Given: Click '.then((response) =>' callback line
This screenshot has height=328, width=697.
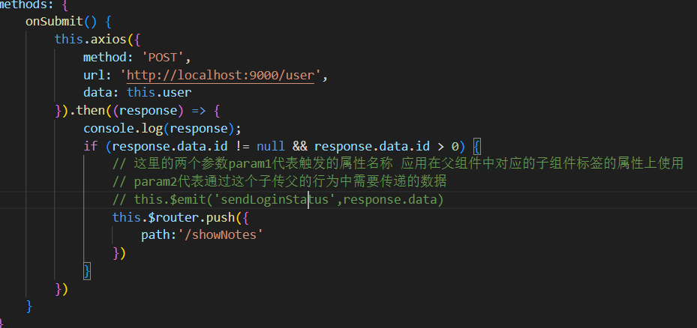Looking at the screenshot, I should 137,111.
